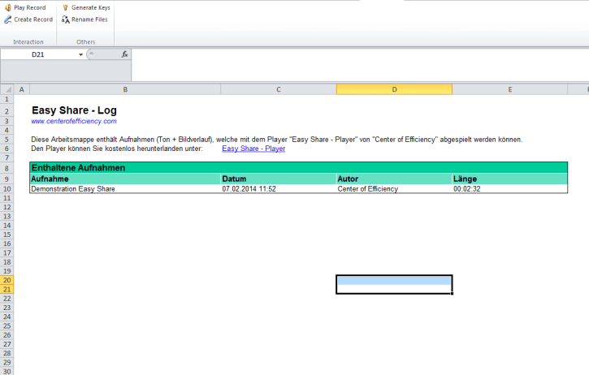
Task: Select row 1 header
Action: click(6, 100)
